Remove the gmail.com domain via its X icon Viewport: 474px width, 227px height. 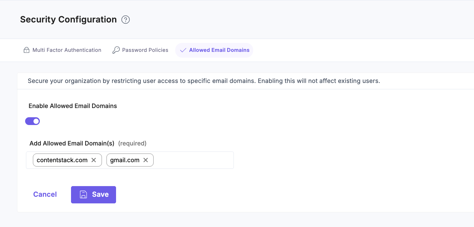146,160
